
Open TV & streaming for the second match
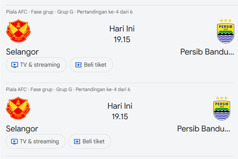click(35, 142)
